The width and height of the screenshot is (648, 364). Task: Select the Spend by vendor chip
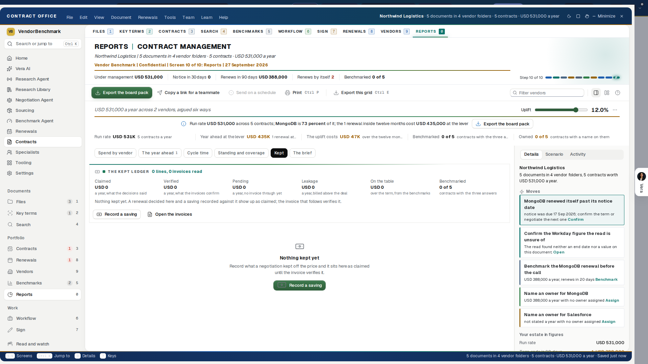pyautogui.click(x=115, y=153)
